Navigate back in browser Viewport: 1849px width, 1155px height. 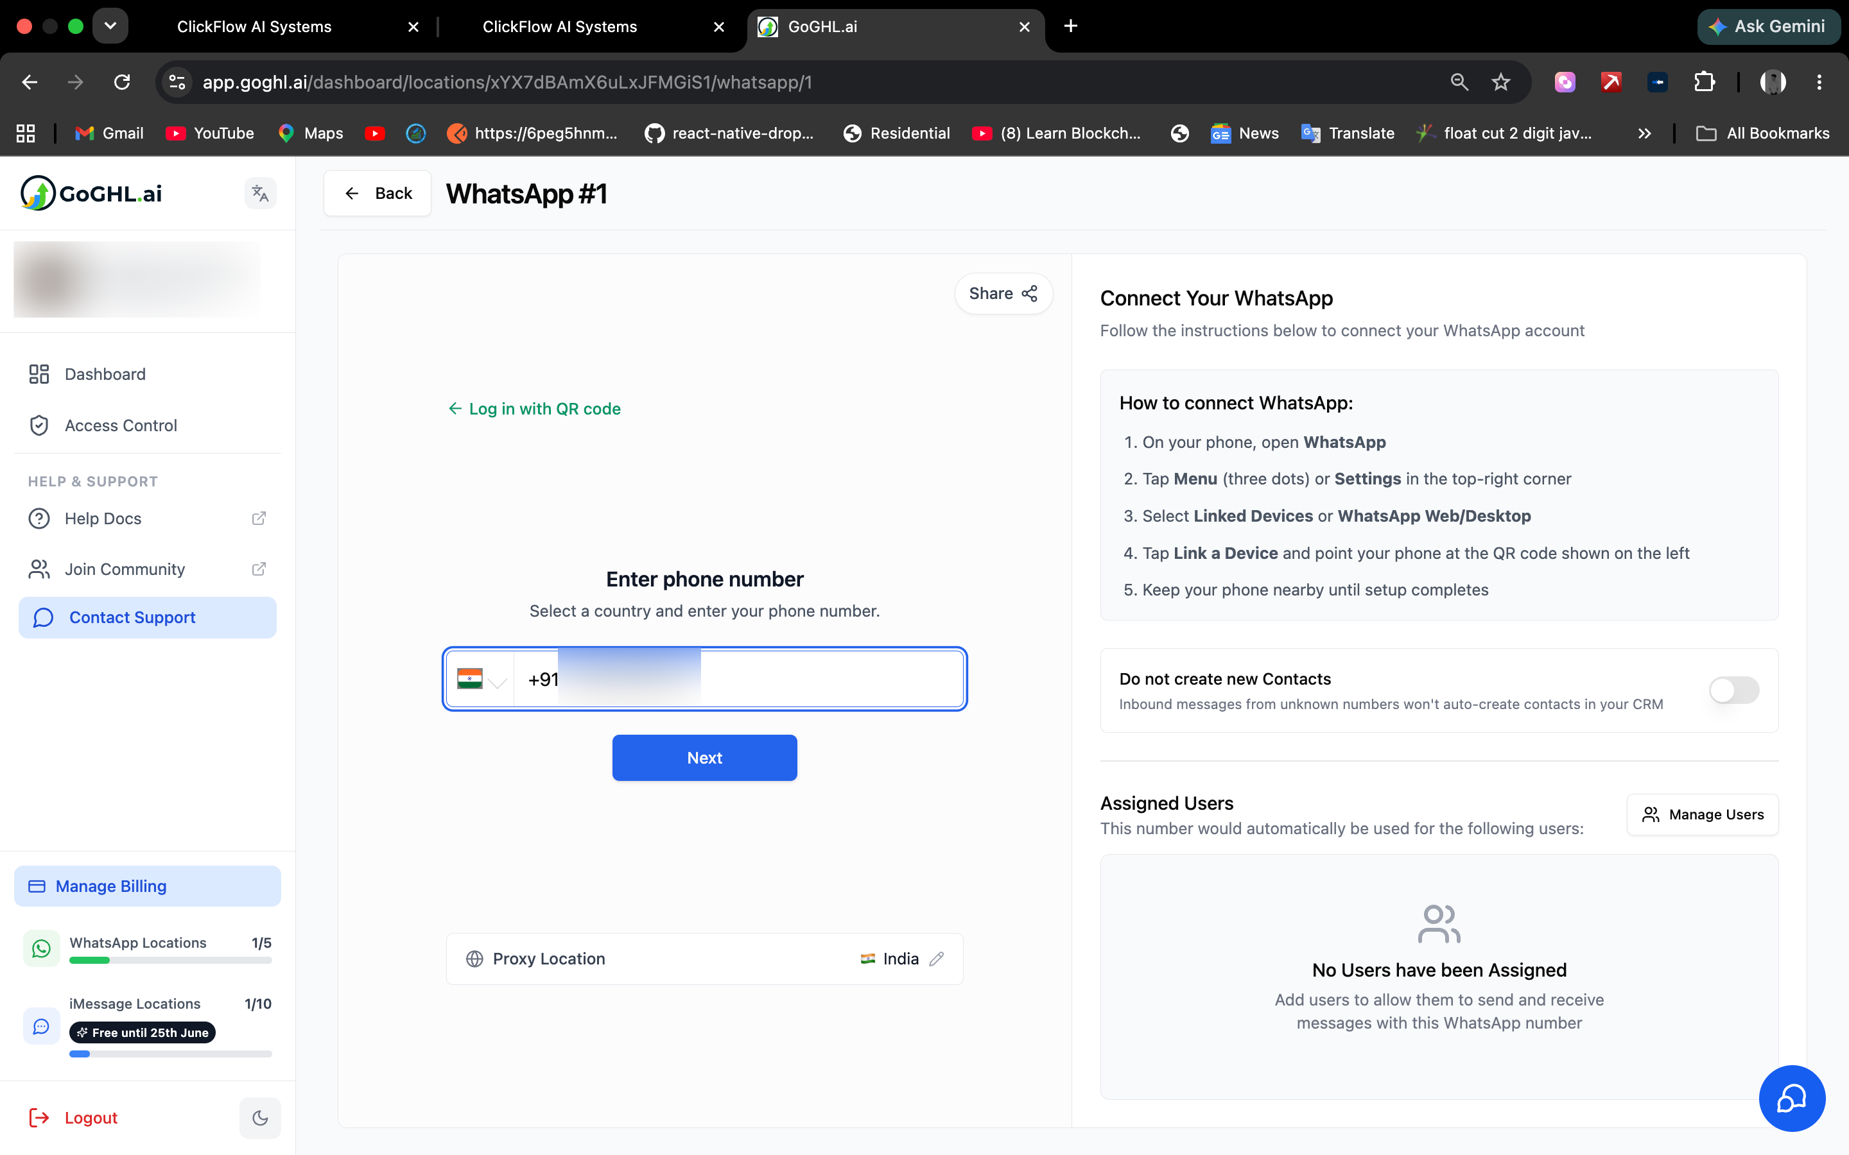30,81
